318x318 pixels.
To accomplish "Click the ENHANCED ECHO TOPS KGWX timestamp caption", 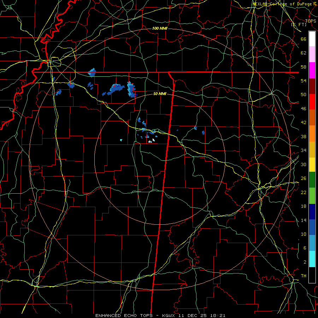I will point(160,316).
